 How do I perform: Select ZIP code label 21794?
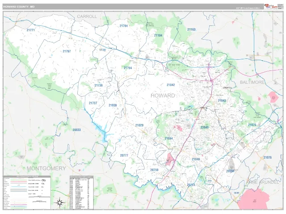(x=128, y=68)
